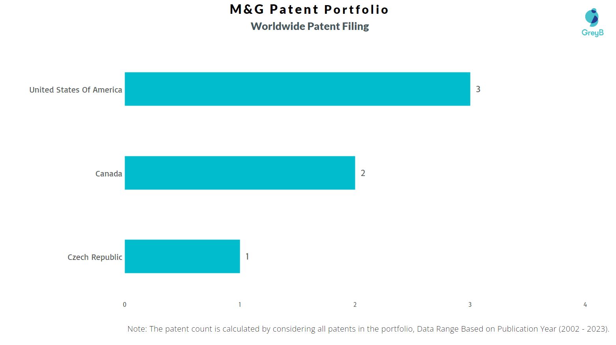Click the GreyB brand name text
This screenshot has height=345, width=616.
592,33
